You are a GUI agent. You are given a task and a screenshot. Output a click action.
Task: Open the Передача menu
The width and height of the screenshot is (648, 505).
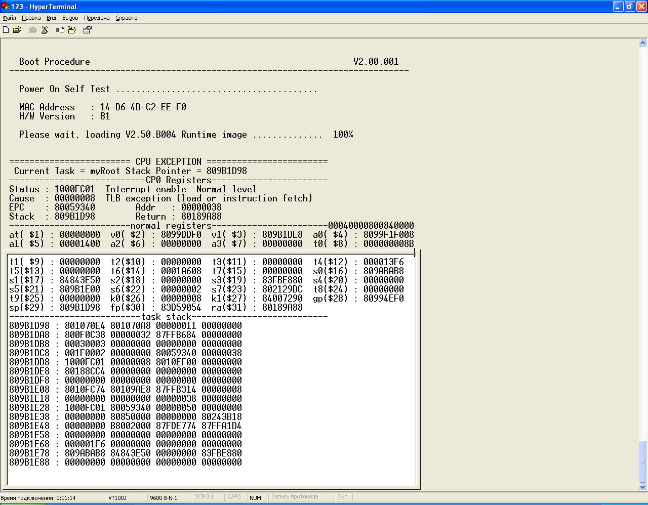point(97,18)
